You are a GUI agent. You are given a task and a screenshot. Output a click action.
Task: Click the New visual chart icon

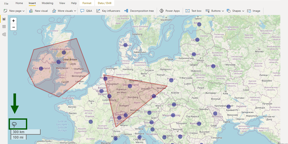pyautogui.click(x=31, y=11)
